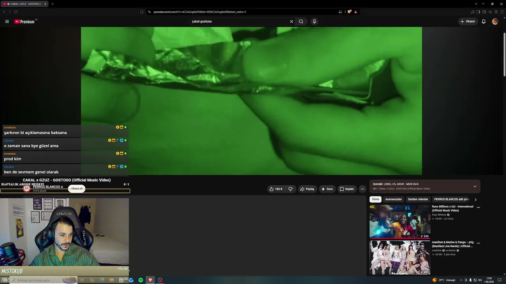Viewport: 506px width, 284px height.
Task: Subscribe with the Abone ol button
Action: click(77, 189)
